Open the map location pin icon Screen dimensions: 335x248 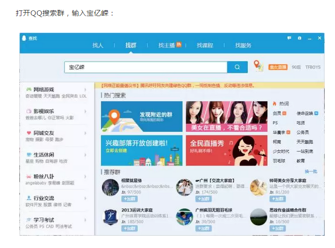[x=258, y=66]
